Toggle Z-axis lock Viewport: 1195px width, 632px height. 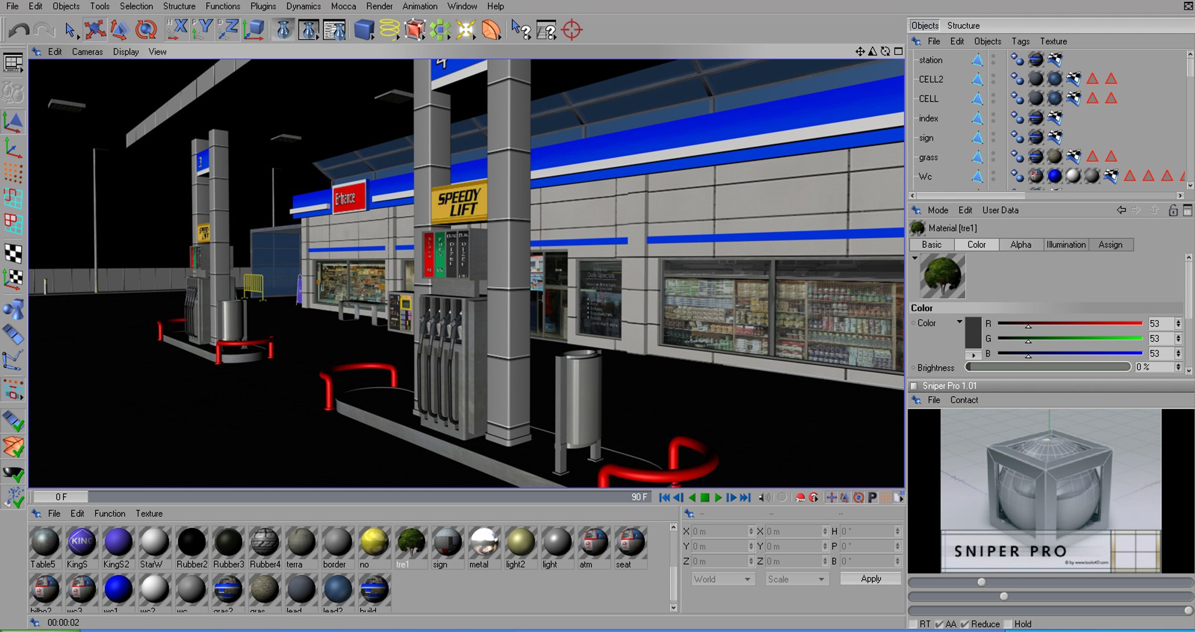[228, 29]
